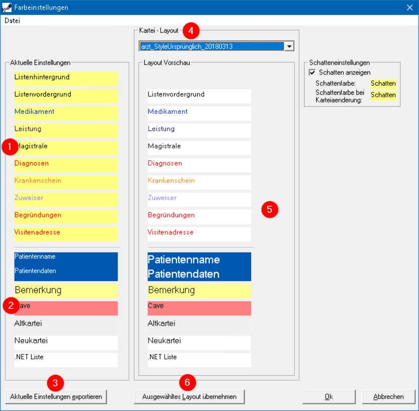
Task: Click Visitenadresse in Layout Vorschau
Action: (x=199, y=234)
